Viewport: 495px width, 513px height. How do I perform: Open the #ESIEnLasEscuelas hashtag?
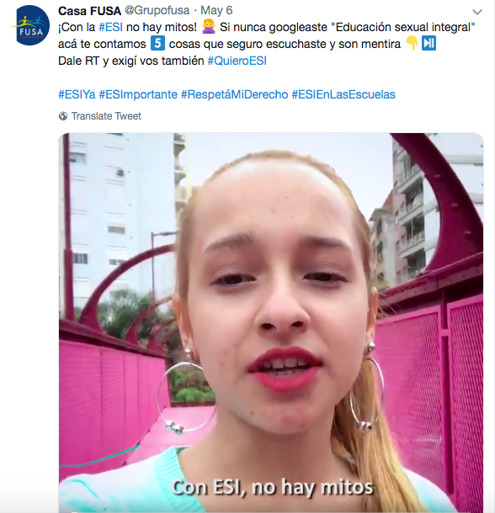tap(343, 94)
